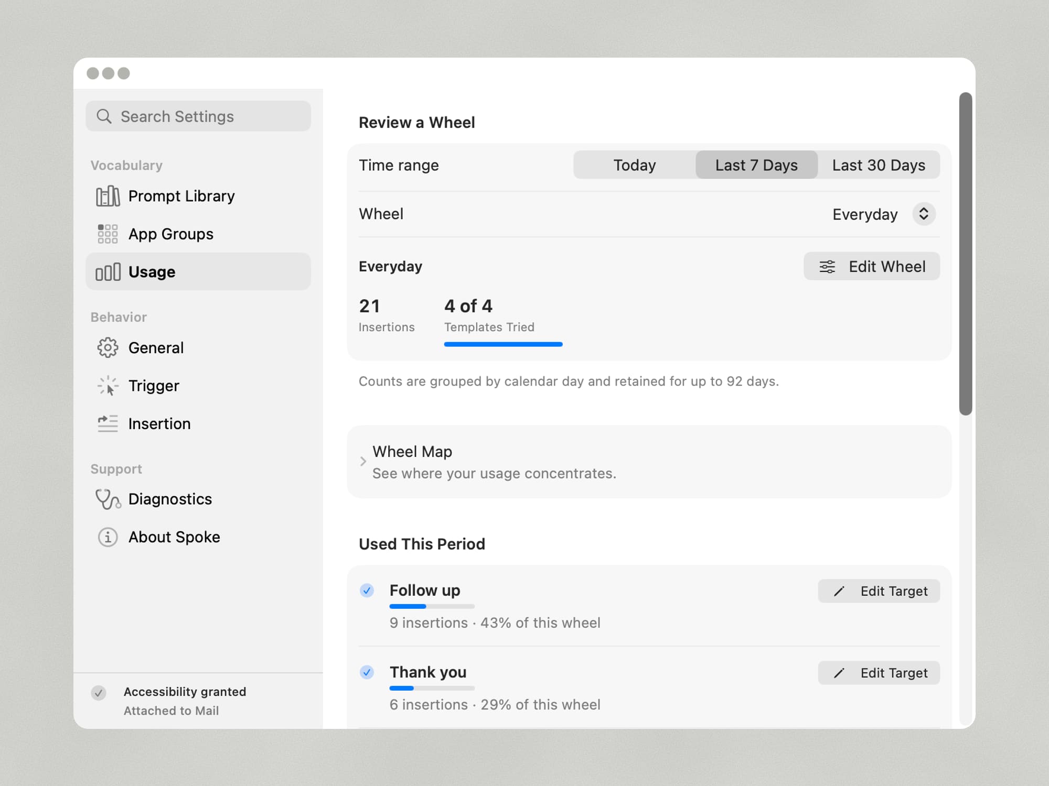Click the sliders icon on Edit Wheel

[827, 267]
